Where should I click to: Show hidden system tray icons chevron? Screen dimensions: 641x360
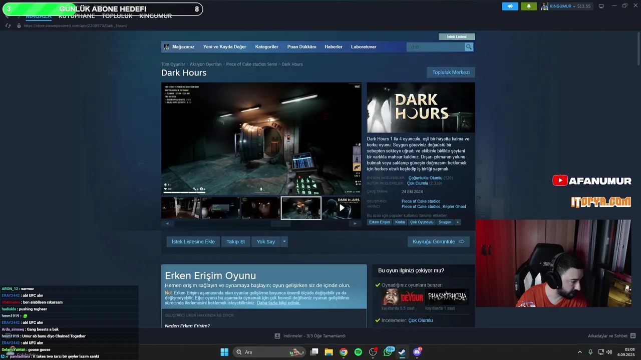(x=580, y=352)
